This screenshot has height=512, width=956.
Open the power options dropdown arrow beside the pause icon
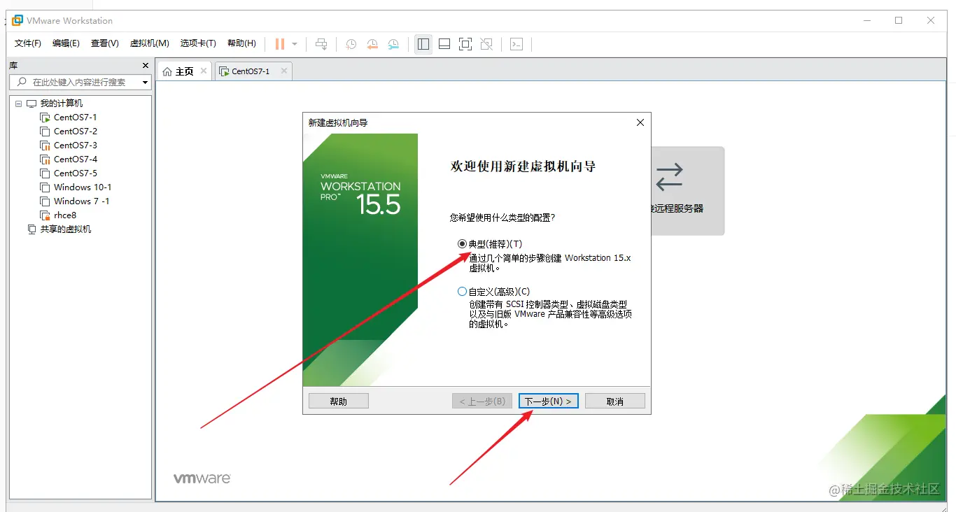click(295, 44)
